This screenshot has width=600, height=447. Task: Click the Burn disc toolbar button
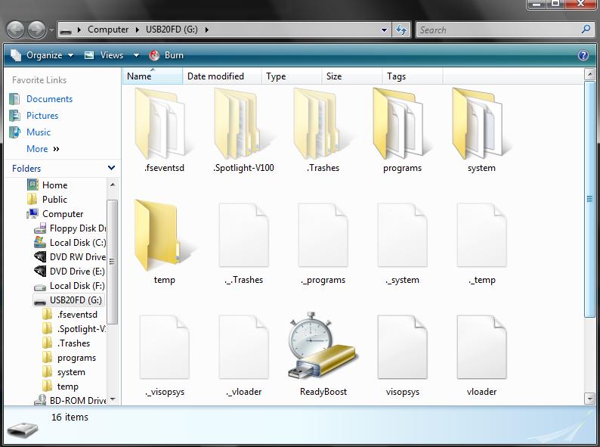tap(166, 55)
